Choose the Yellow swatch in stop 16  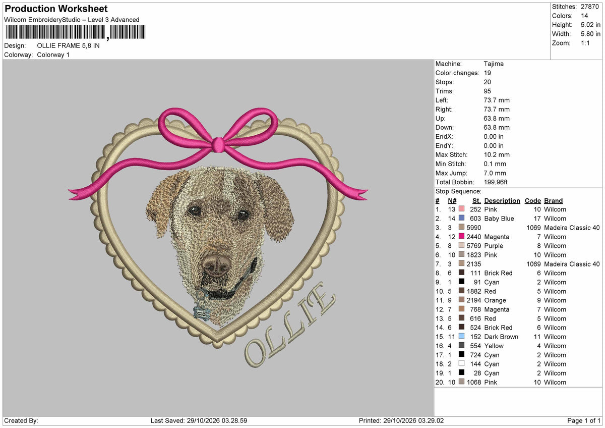[x=461, y=346]
